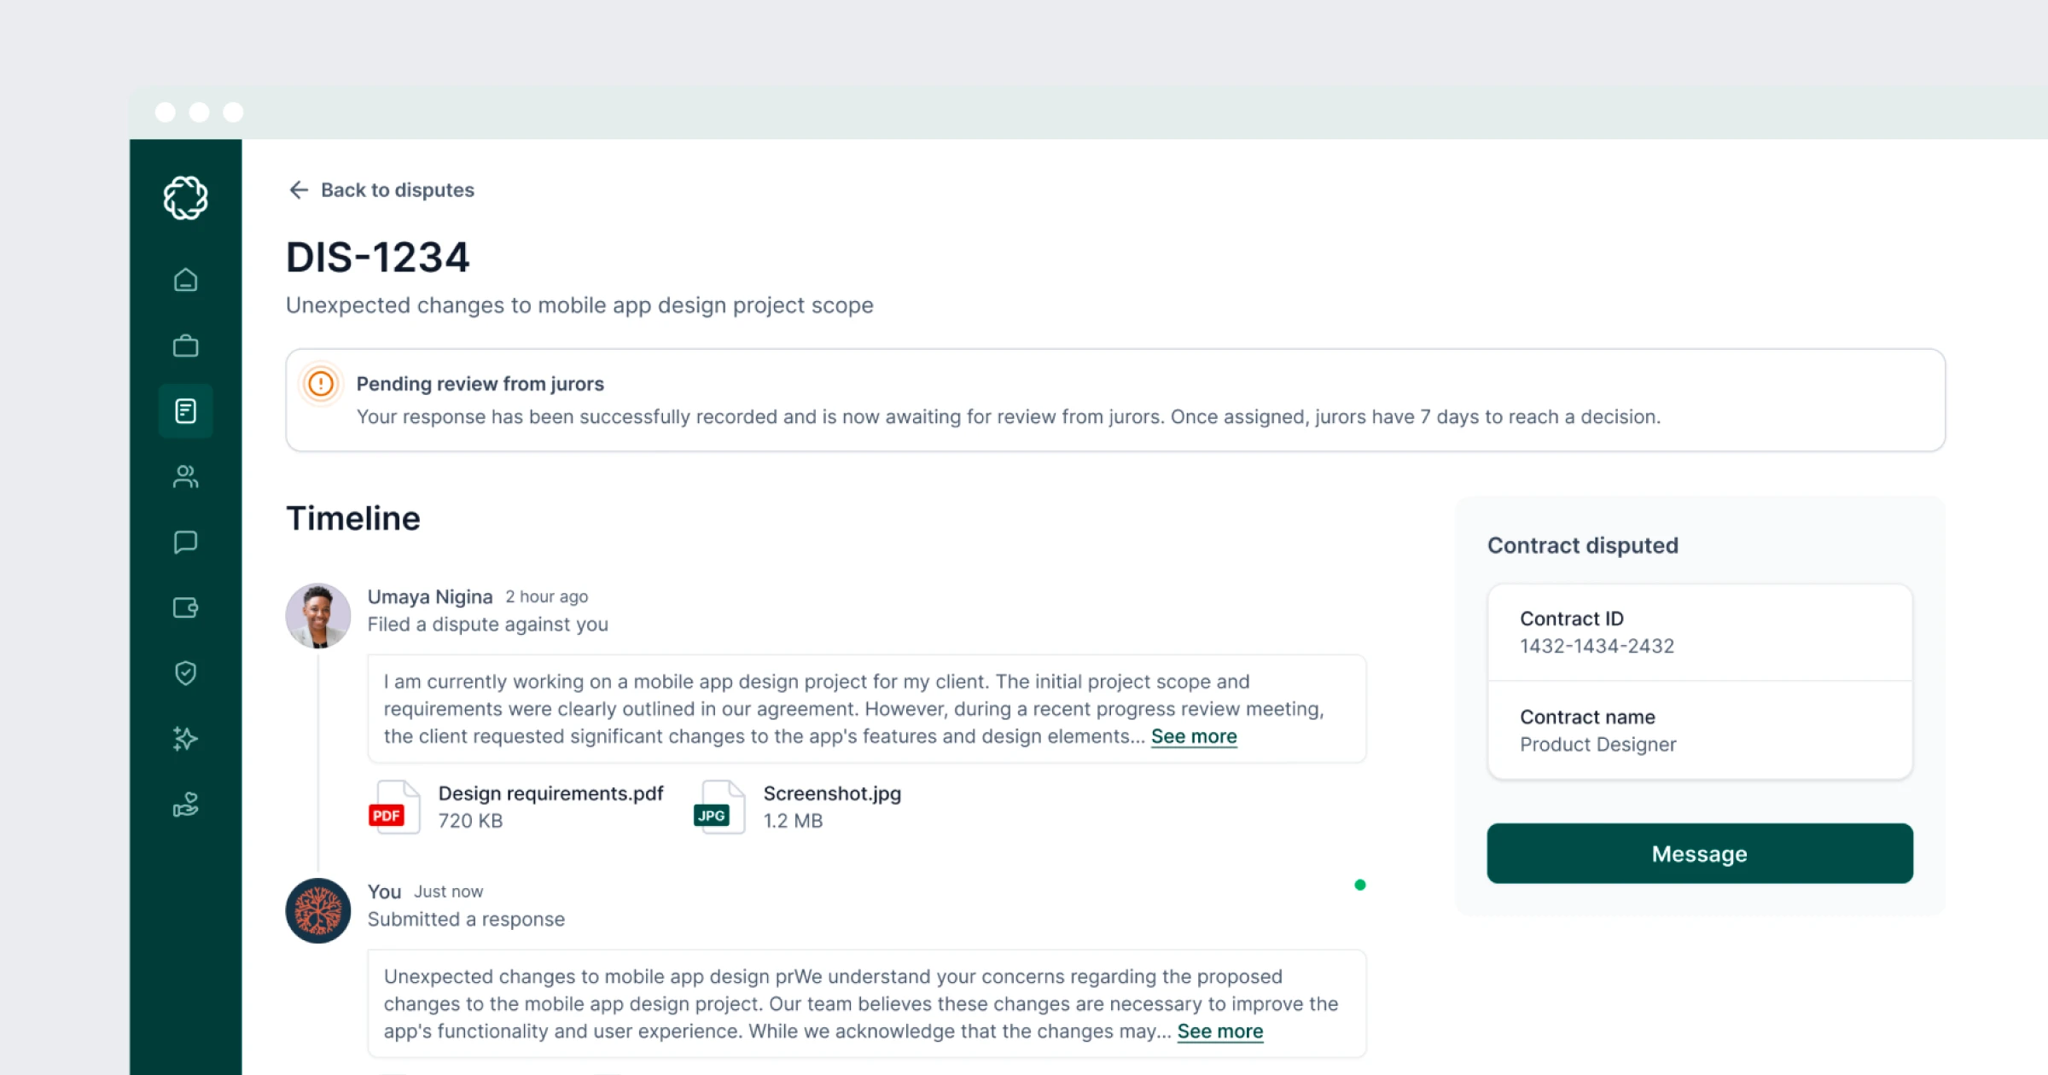This screenshot has height=1075, width=2048.
Task: Expand See more on Umaya's dispute message
Action: (x=1193, y=735)
